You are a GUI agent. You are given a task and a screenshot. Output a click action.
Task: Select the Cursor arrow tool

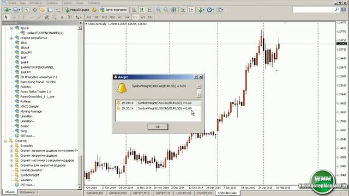6,17
